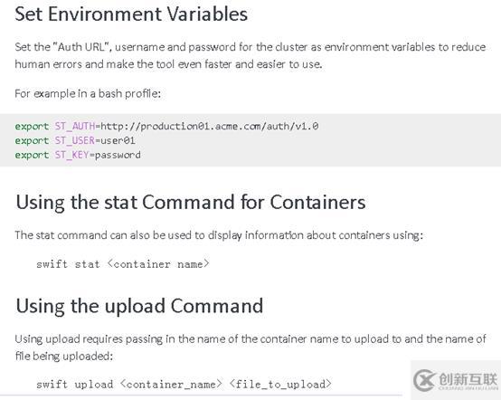Click the swift upload command text
The width and height of the screenshot is (501, 400).
pos(75,384)
